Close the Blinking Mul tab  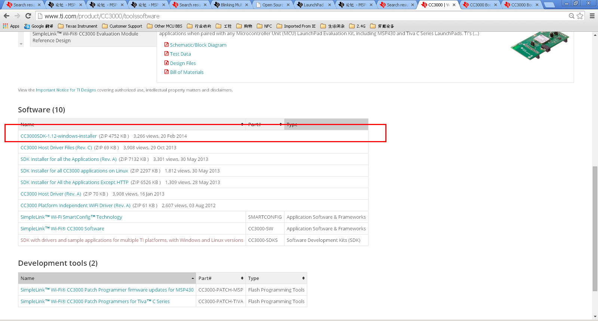(247, 5)
